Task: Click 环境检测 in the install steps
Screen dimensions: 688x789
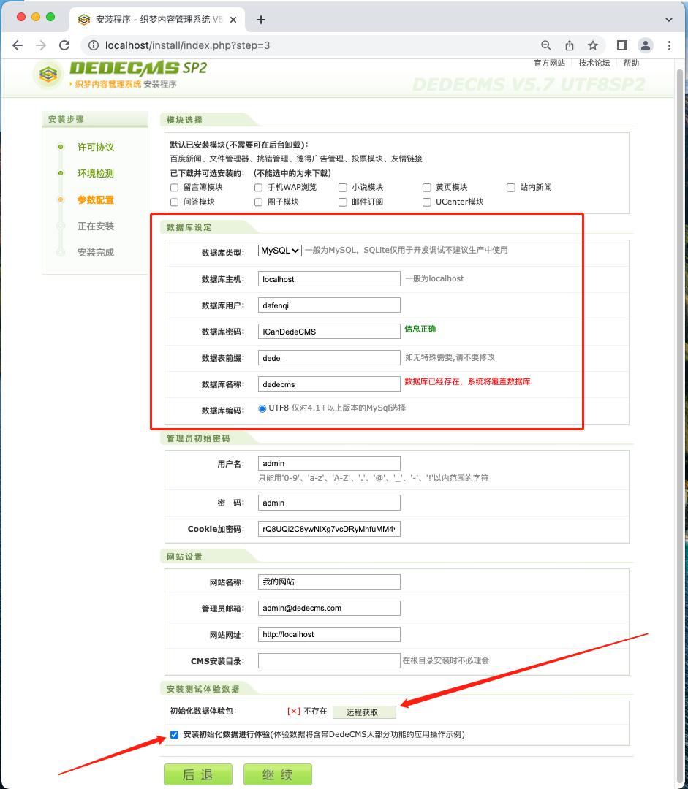Action: [96, 174]
